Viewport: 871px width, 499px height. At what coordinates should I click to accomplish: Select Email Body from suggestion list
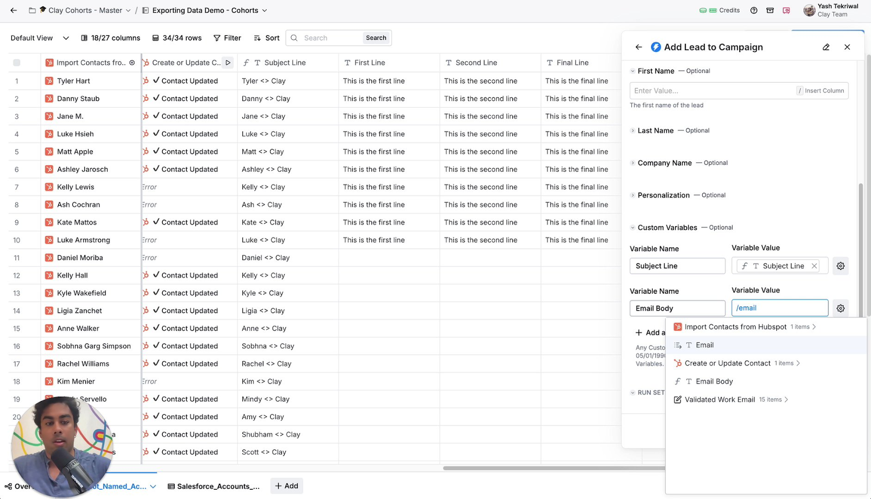(x=765, y=382)
